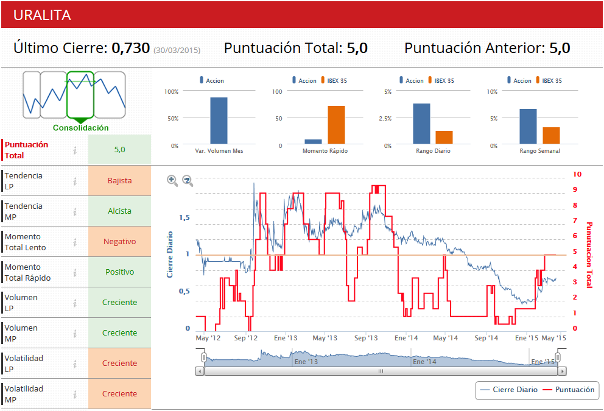Click the green Consolidación phase box
The image size is (604, 411).
click(x=80, y=94)
